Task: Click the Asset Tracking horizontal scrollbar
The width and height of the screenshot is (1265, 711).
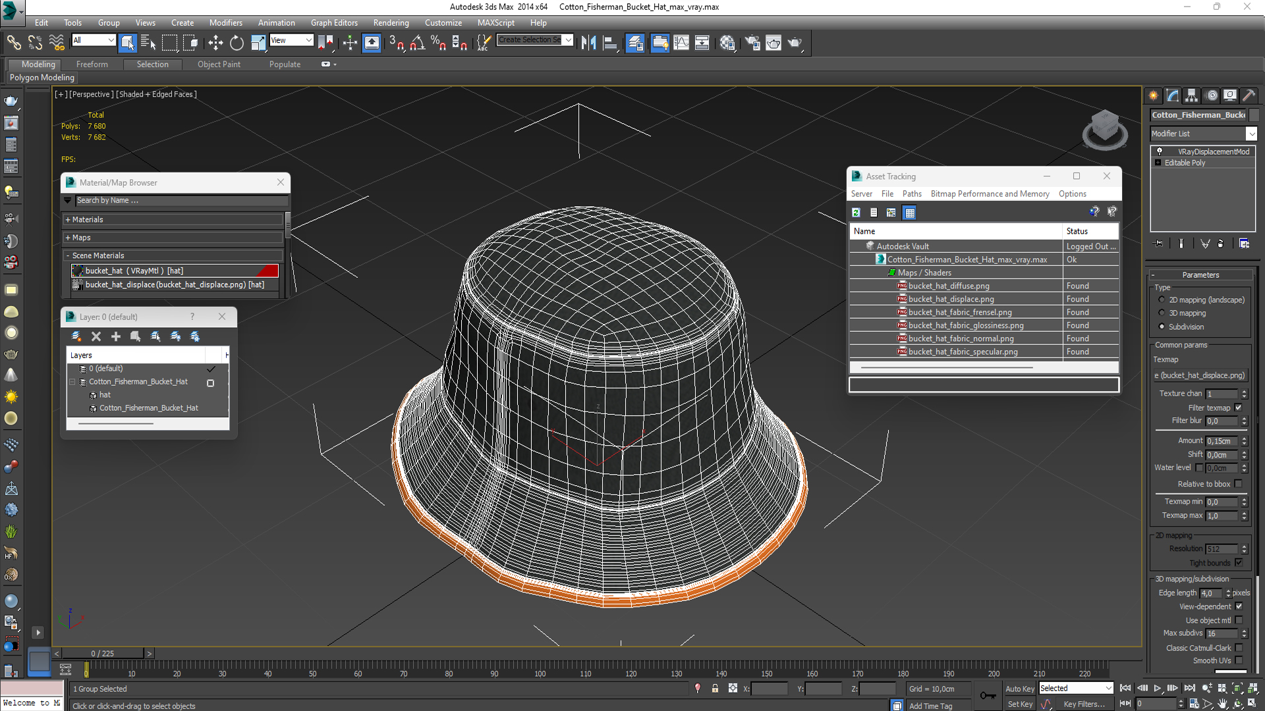Action: [x=946, y=367]
